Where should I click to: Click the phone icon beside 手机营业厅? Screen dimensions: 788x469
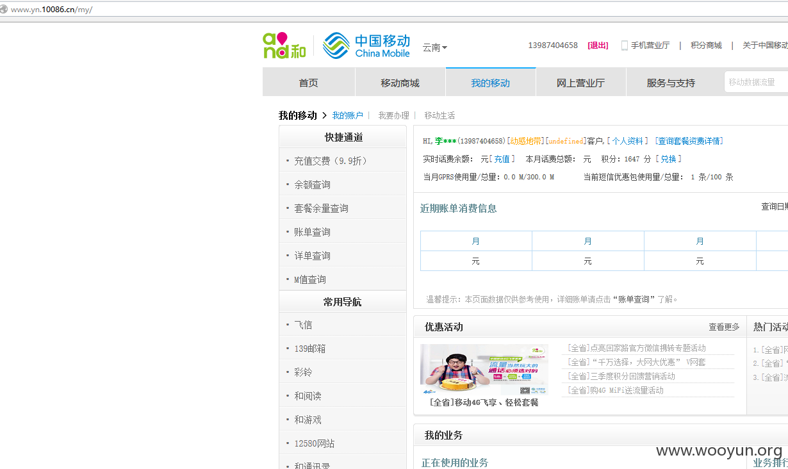[x=625, y=45]
